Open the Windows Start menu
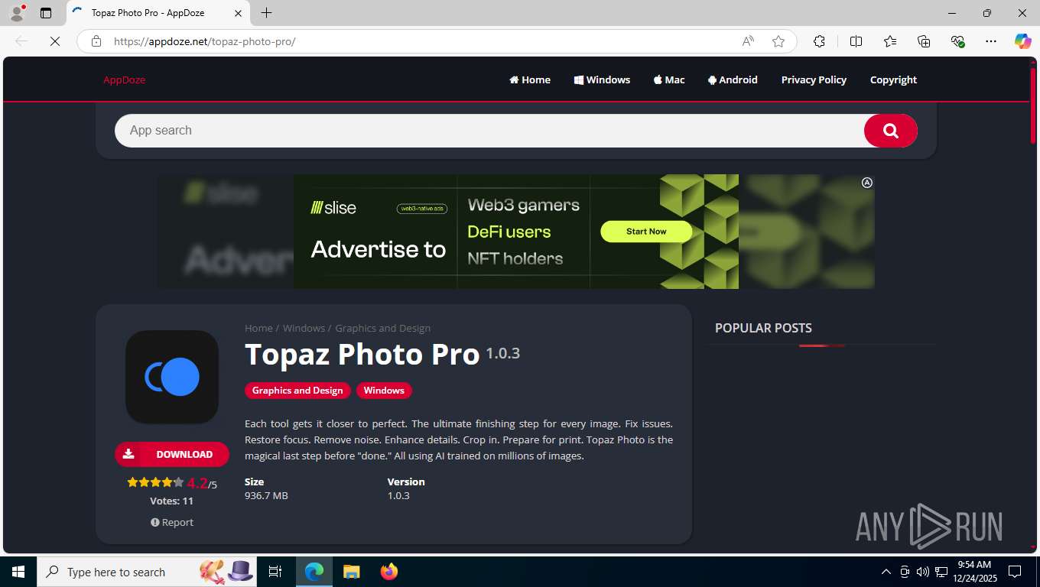This screenshot has height=587, width=1040. point(18,572)
